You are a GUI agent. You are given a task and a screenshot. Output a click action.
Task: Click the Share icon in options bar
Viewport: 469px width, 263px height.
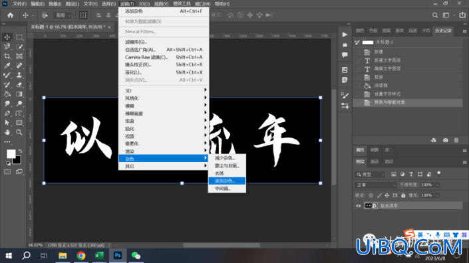click(462, 15)
